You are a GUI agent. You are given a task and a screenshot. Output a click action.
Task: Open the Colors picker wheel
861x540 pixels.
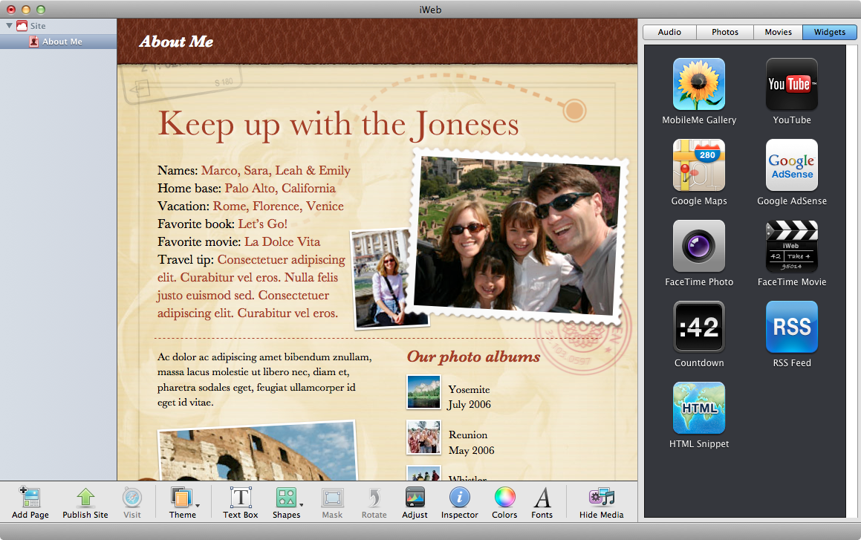pos(504,498)
